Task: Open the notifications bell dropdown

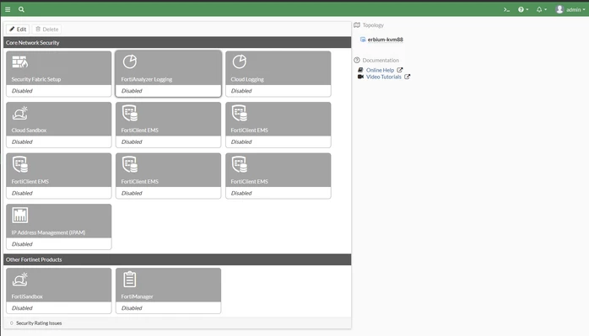Action: pyautogui.click(x=541, y=10)
